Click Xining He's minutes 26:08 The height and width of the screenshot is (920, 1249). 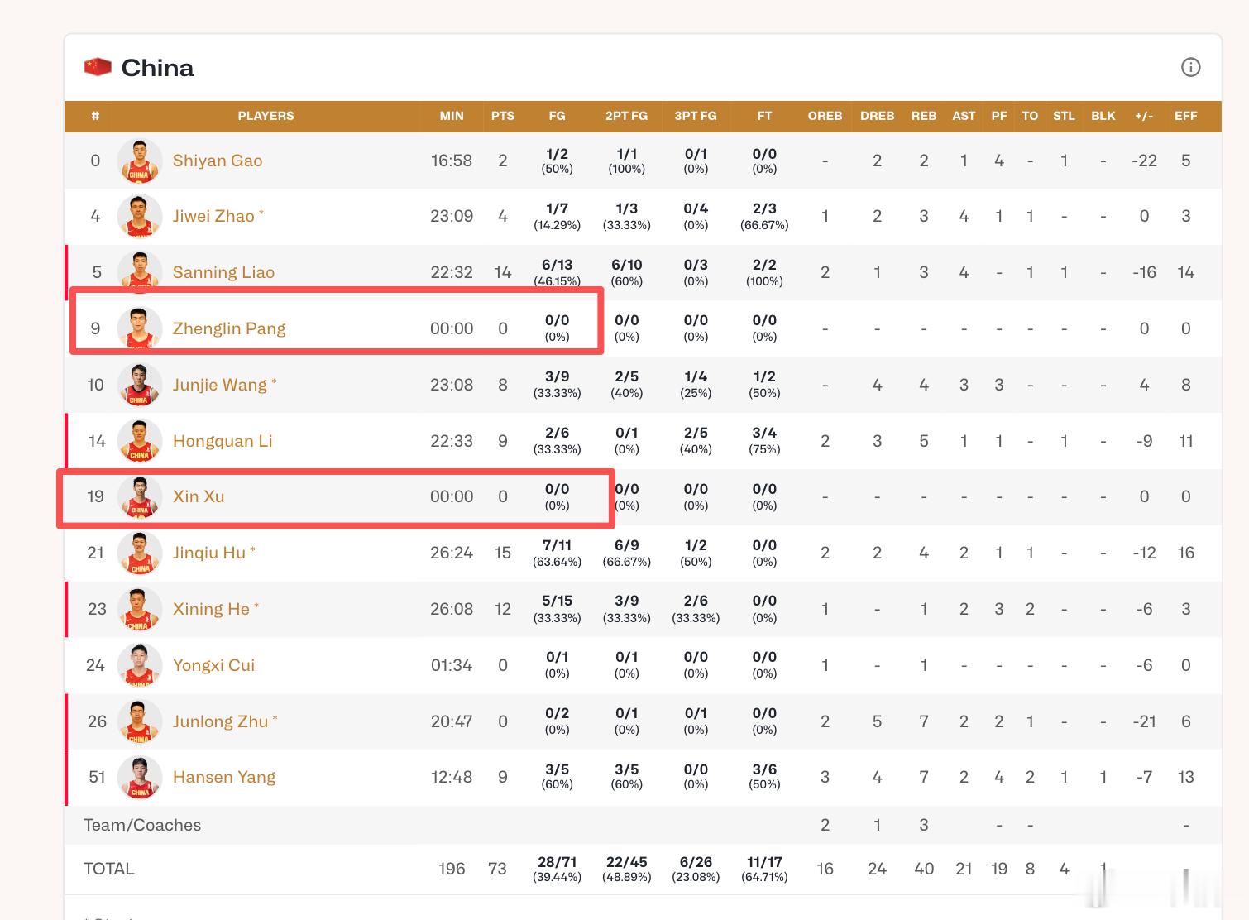[452, 609]
